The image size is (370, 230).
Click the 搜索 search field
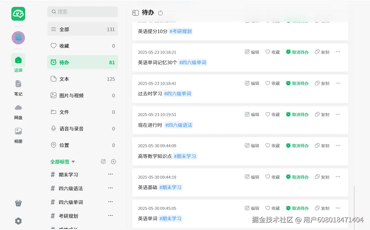[82, 12]
